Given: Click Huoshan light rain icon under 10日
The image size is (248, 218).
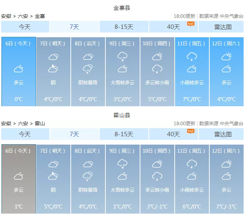Looking at the screenshot, I should (157, 176).
